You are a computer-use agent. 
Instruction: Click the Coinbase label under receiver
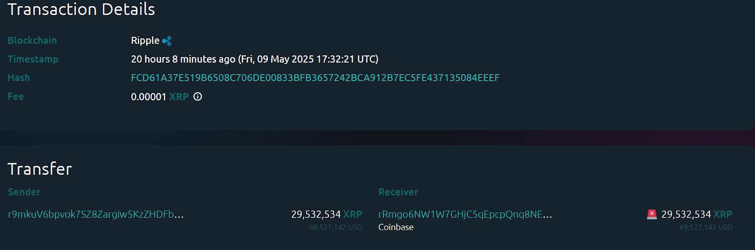(396, 227)
